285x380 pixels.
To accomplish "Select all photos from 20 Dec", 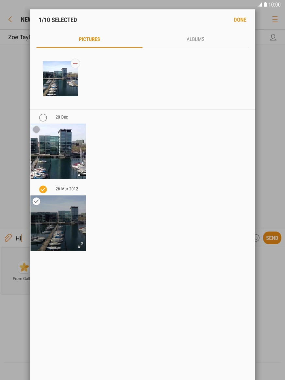I will (43, 118).
